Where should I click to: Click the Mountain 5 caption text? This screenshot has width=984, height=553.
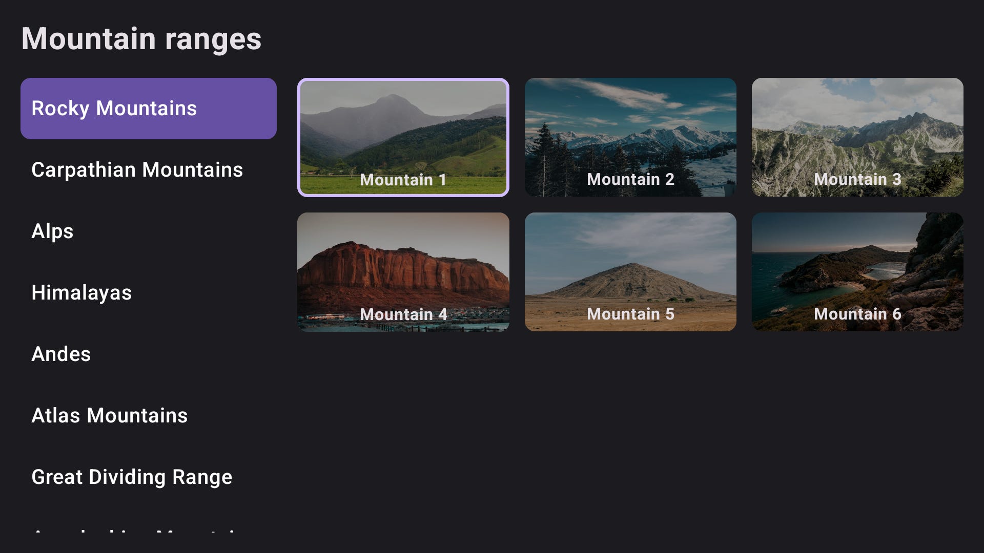point(630,314)
